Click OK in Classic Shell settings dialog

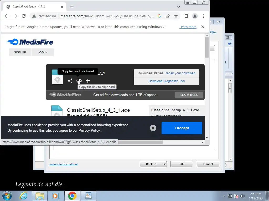pyautogui.click(x=182, y=164)
